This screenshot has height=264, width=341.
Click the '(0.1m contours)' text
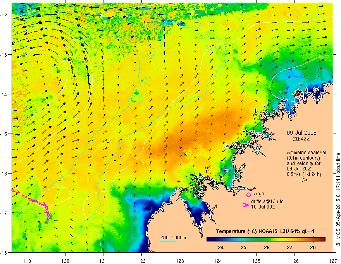click(x=303, y=158)
